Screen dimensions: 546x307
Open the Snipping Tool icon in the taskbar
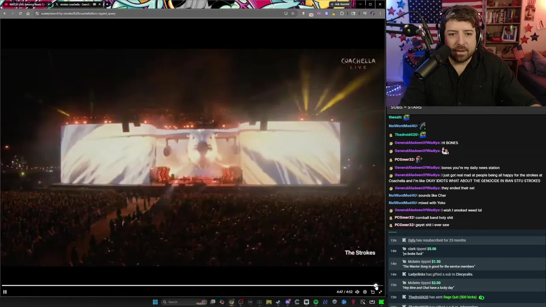pyautogui.click(x=363, y=302)
